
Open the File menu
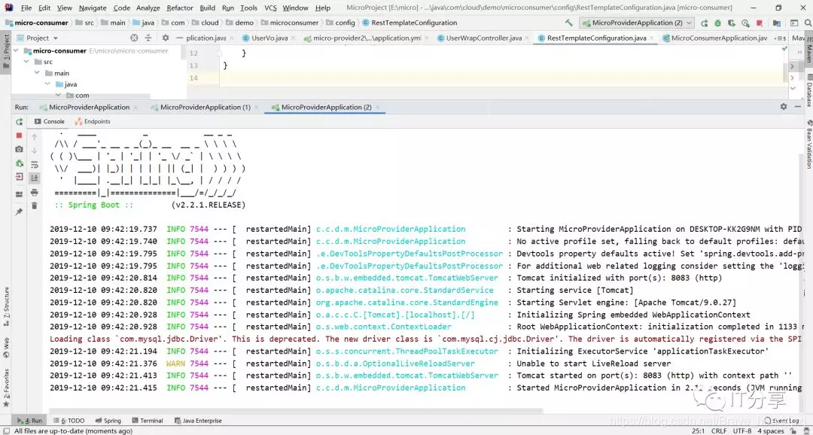(26, 8)
